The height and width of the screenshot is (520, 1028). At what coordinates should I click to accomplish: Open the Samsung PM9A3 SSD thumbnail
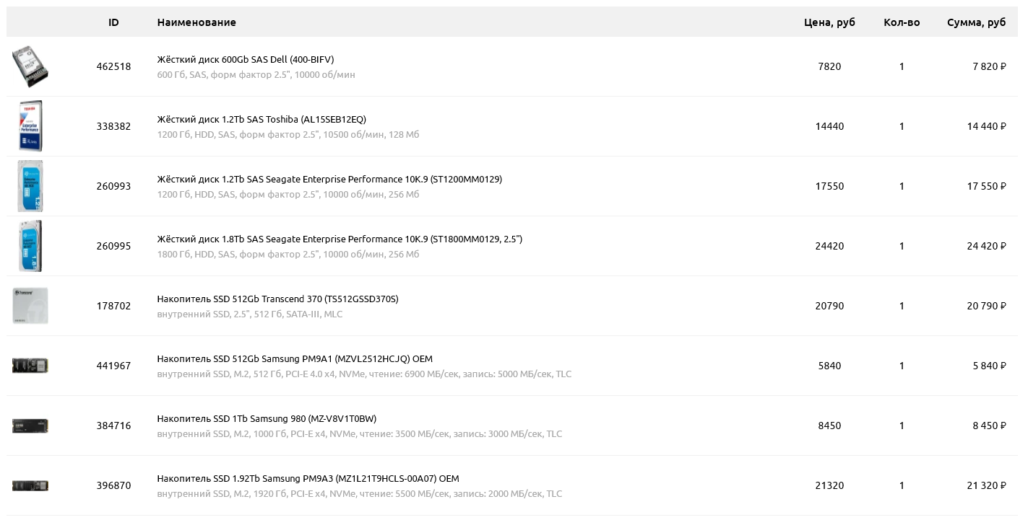point(30,485)
